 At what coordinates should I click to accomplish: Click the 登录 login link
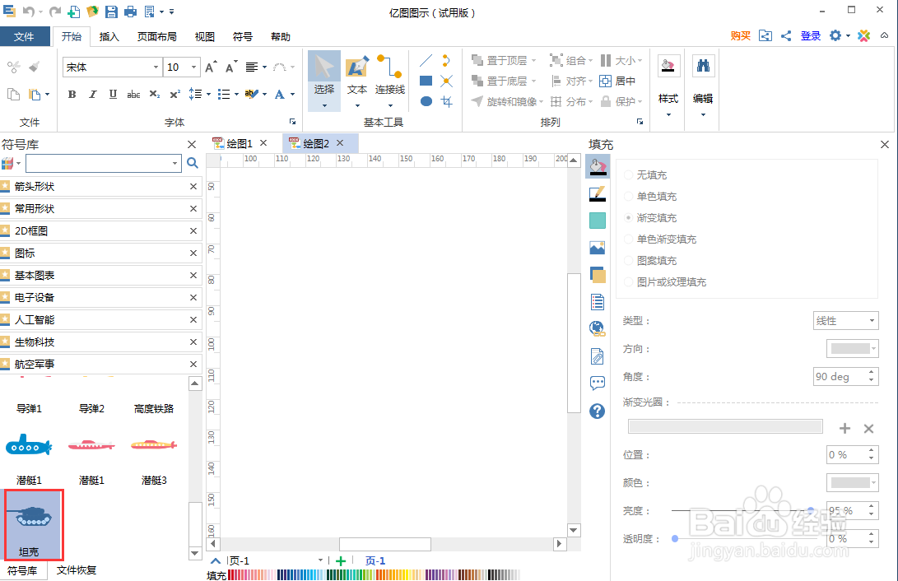(x=811, y=35)
